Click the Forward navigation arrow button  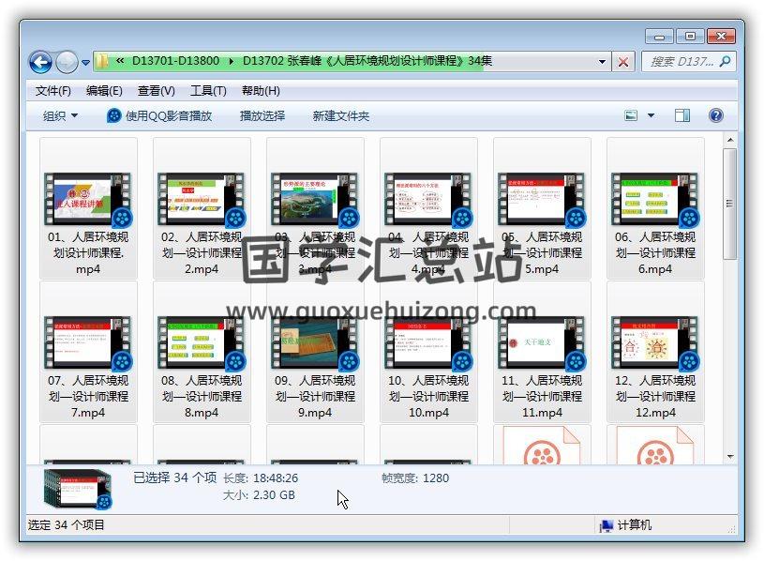67,62
